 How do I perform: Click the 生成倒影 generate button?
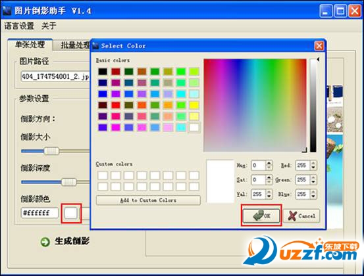click(65, 241)
